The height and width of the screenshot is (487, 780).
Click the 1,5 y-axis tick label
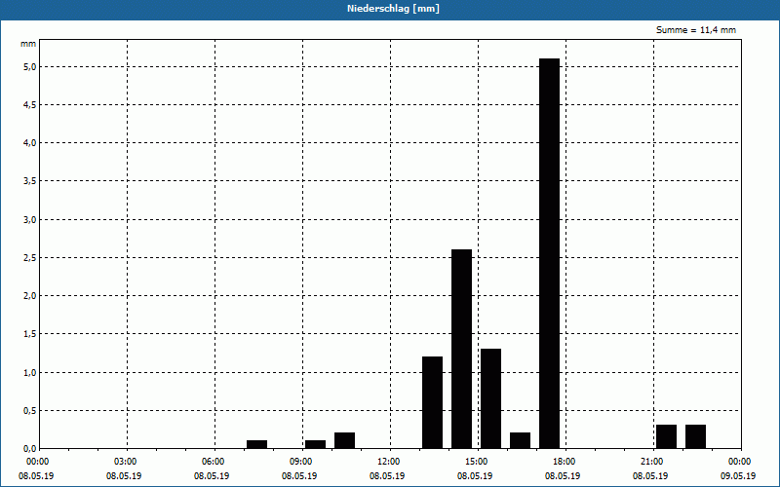click(29, 334)
